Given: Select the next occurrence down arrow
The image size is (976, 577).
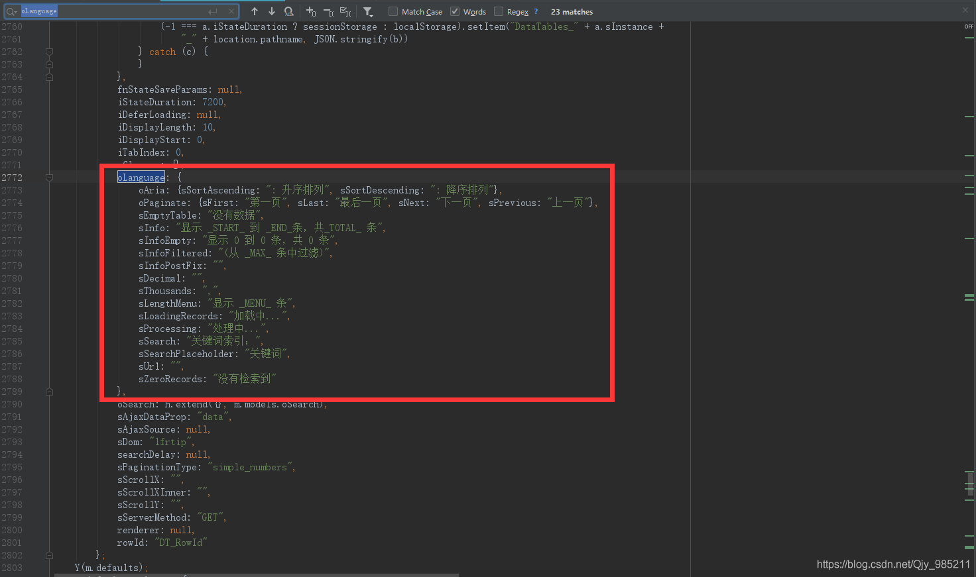Looking at the screenshot, I should coord(271,11).
